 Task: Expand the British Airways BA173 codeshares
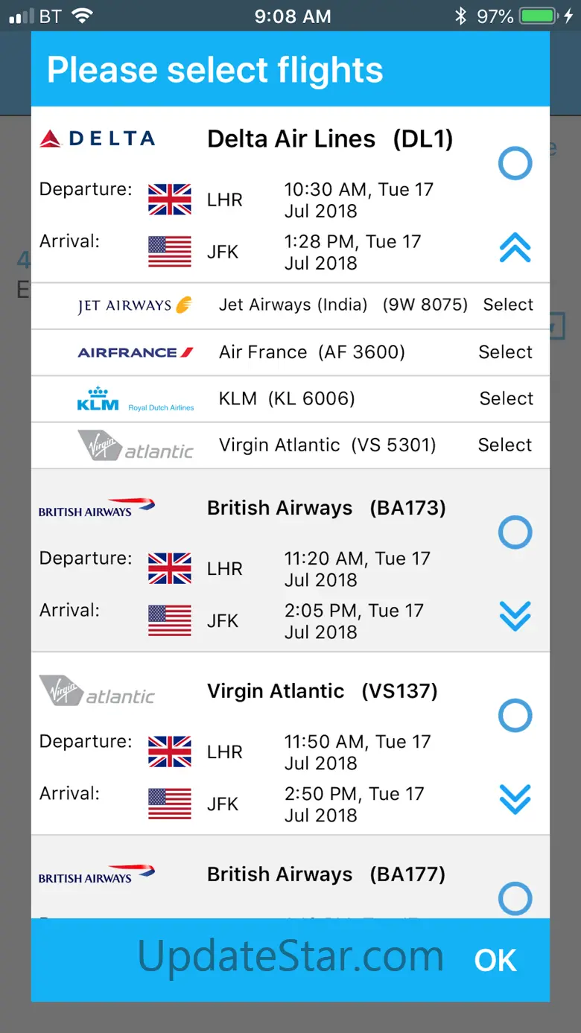coord(515,616)
